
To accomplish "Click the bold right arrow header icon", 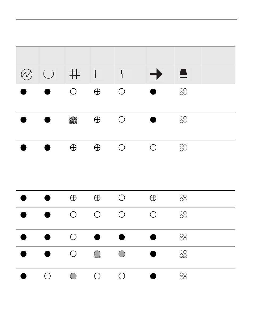I will click(156, 74).
